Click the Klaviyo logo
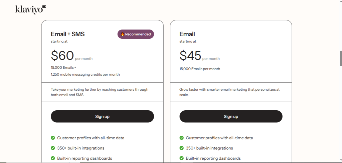The image size is (342, 163). coord(30,9)
